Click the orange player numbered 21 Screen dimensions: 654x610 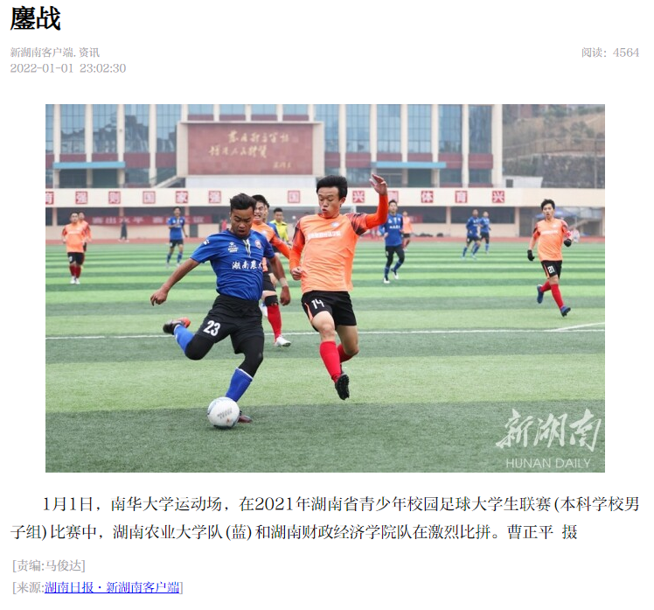(x=550, y=257)
